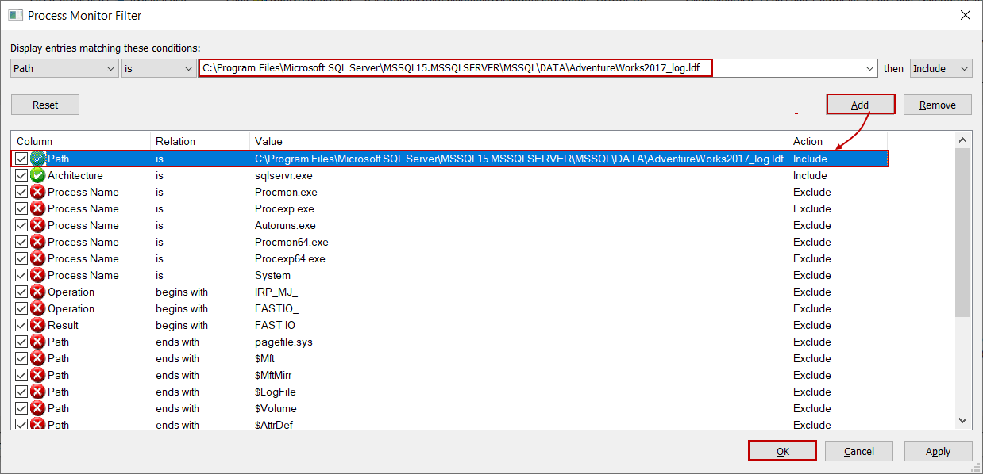Viewport: 983px width, 474px height.
Task: Reset filters to default
Action: click(x=44, y=104)
